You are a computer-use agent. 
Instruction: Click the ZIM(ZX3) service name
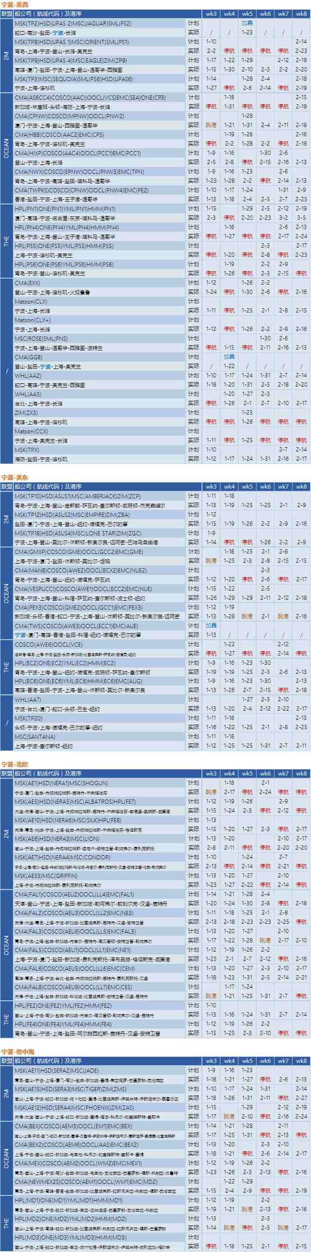pyautogui.click(x=26, y=413)
